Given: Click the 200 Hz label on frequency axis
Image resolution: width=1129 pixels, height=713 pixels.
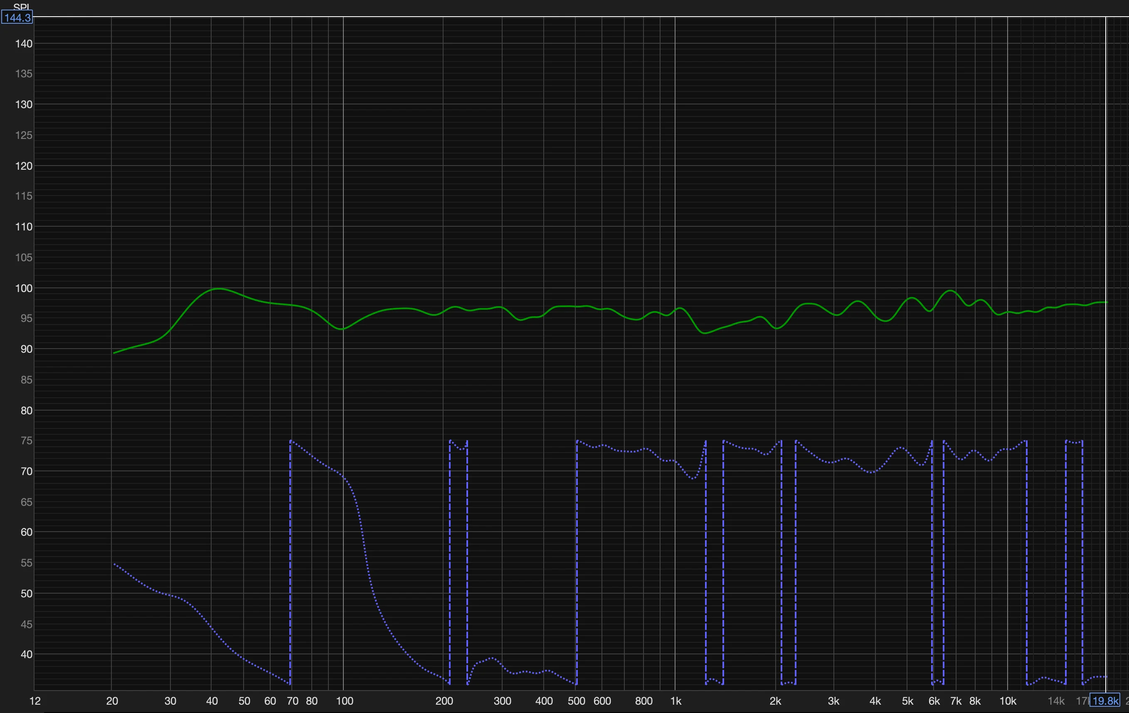Looking at the screenshot, I should (444, 701).
